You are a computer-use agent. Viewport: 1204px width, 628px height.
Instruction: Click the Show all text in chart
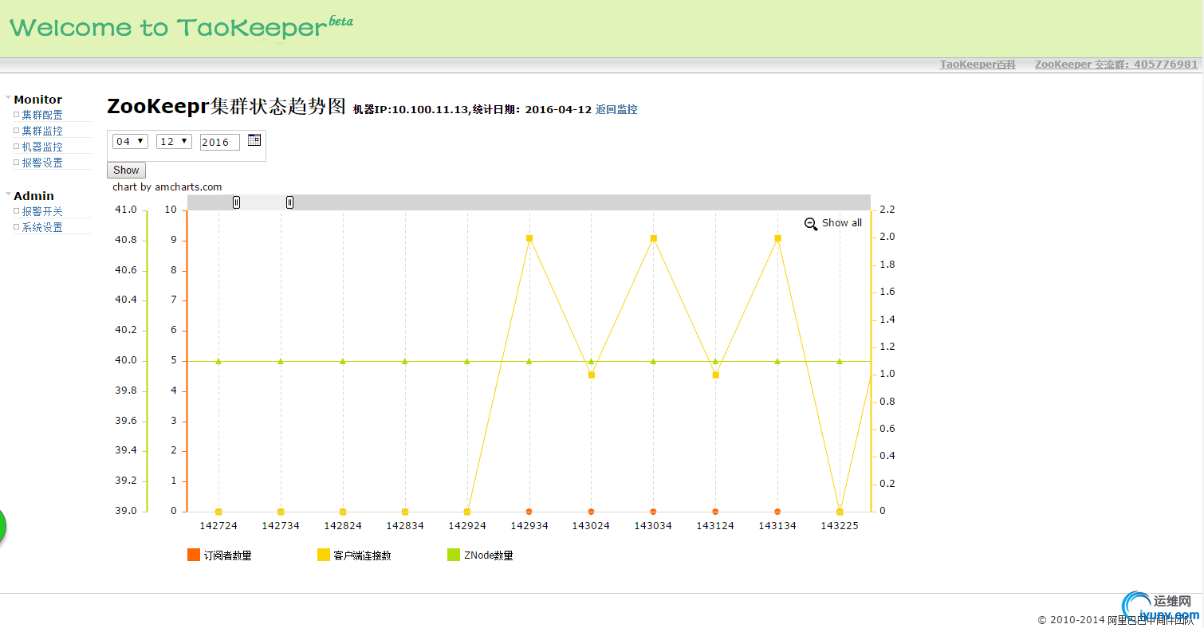[x=842, y=223]
